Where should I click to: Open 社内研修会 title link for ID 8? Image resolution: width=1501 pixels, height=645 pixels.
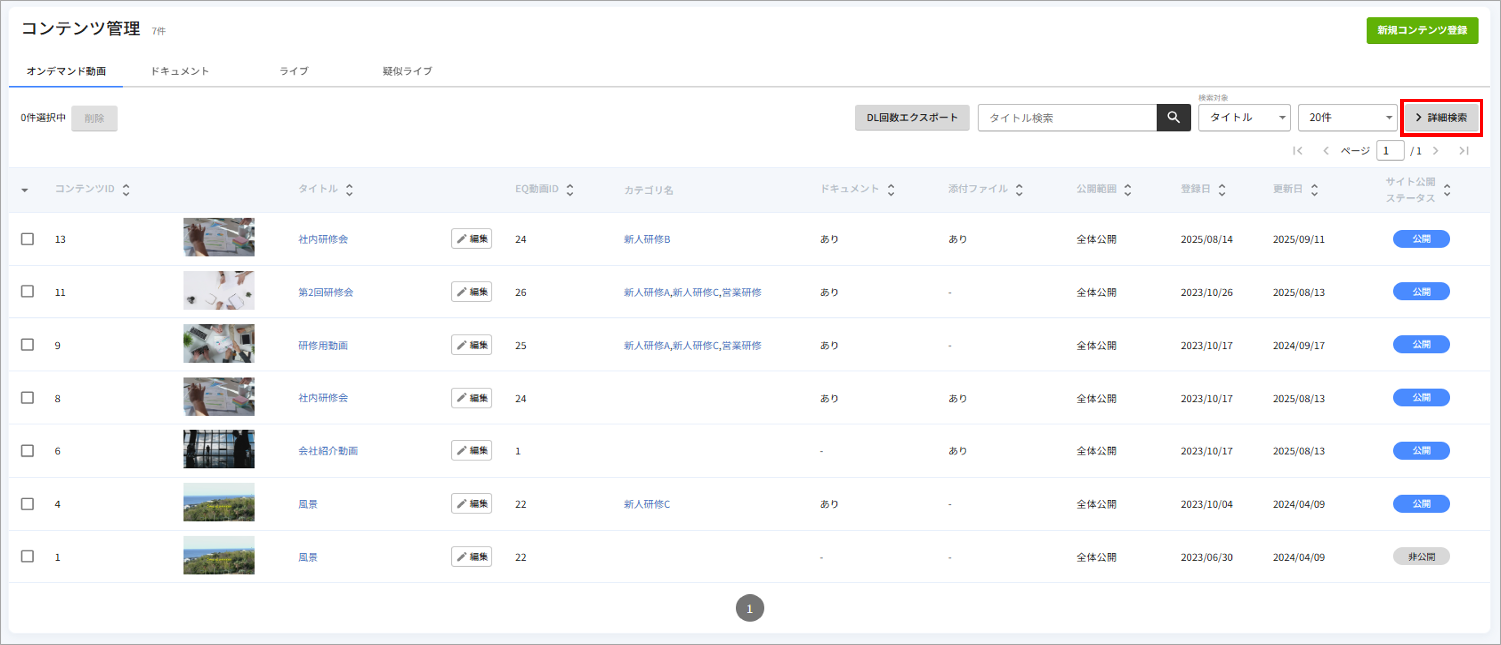323,398
